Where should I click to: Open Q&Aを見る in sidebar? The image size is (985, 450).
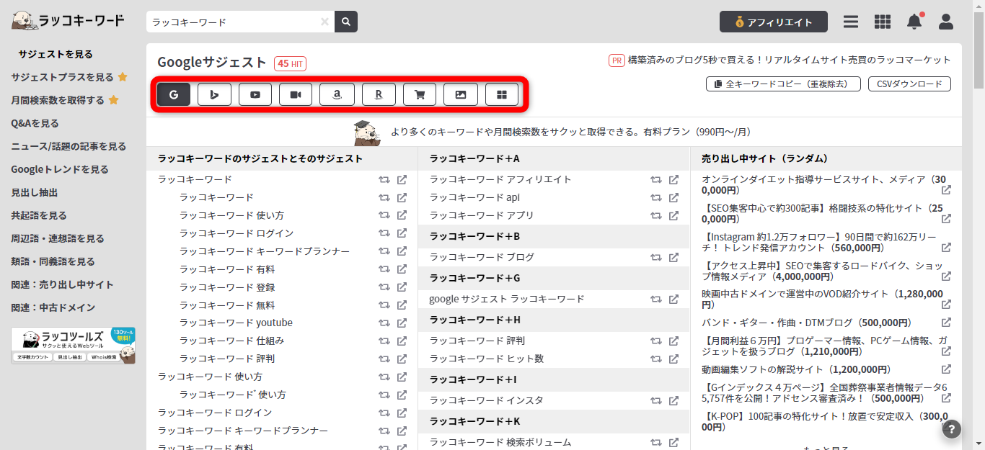(x=35, y=123)
